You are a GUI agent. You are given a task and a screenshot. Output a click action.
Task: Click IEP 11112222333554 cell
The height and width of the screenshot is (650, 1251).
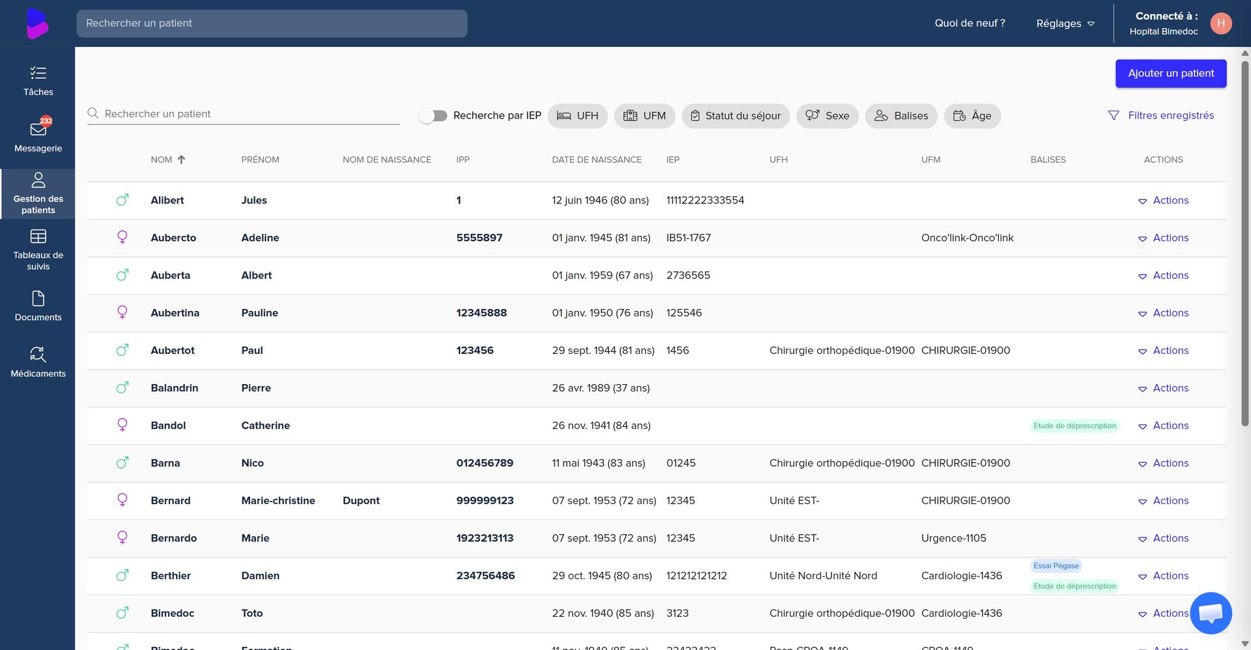[705, 200]
